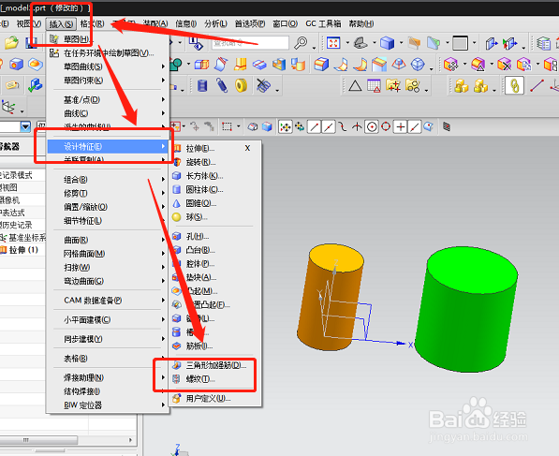Open selection filter dropdown above navigator
559x456 pixels.
[x=25, y=126]
